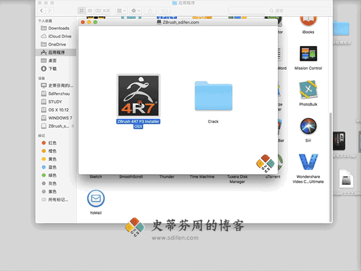Viewport: 361px width, 271px height.
Task: Open the Mission Control app
Action: (309, 54)
